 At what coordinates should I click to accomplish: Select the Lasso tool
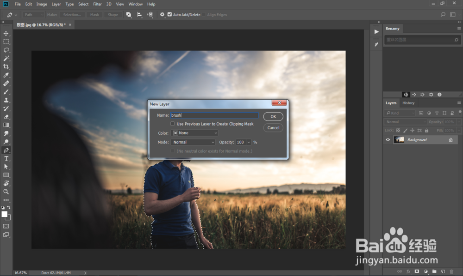pyautogui.click(x=6, y=50)
